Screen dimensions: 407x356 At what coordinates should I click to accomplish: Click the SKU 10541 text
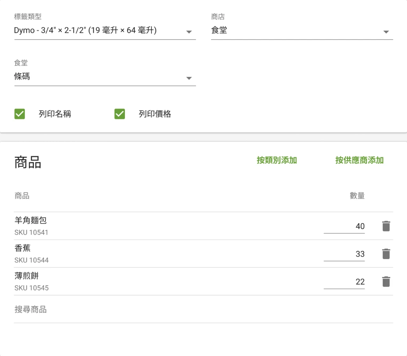pos(31,232)
